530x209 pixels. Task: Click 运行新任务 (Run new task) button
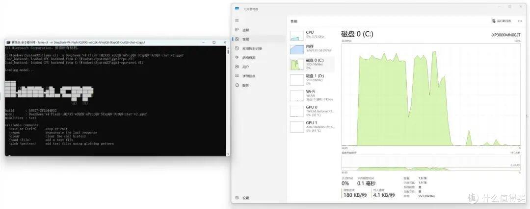(x=501, y=21)
